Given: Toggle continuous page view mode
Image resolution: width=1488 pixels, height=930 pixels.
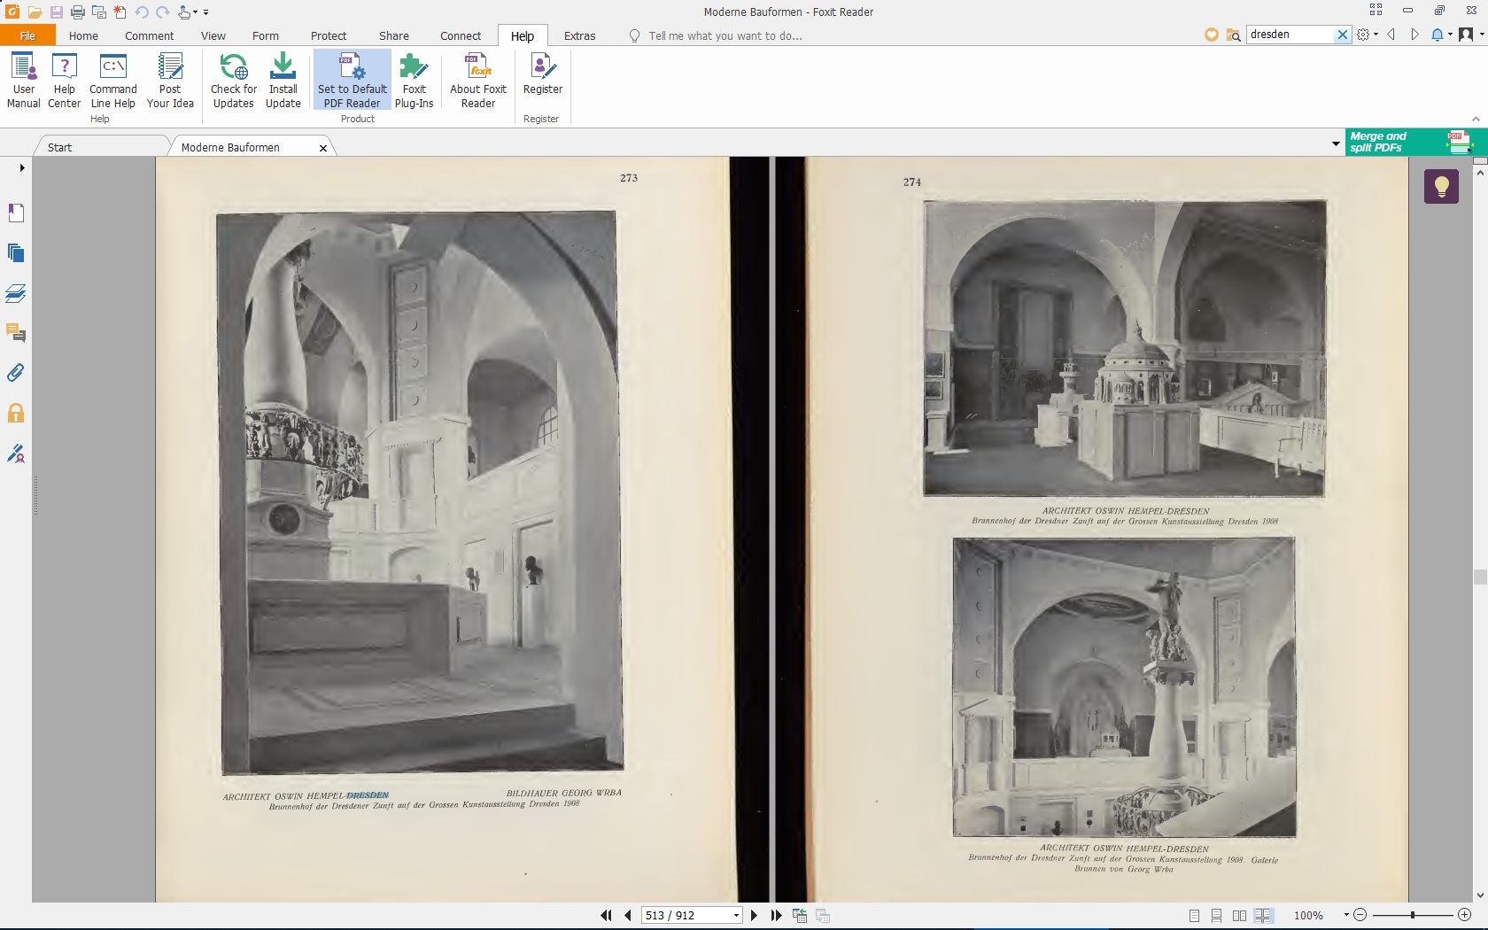Looking at the screenshot, I should pos(1217,915).
